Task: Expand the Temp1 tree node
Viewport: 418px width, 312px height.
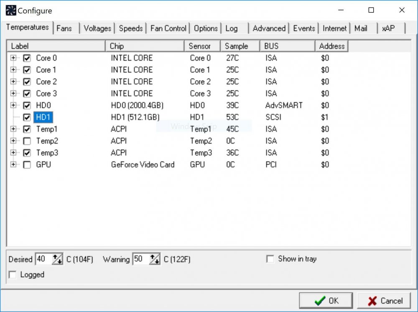Action: pyautogui.click(x=13, y=129)
